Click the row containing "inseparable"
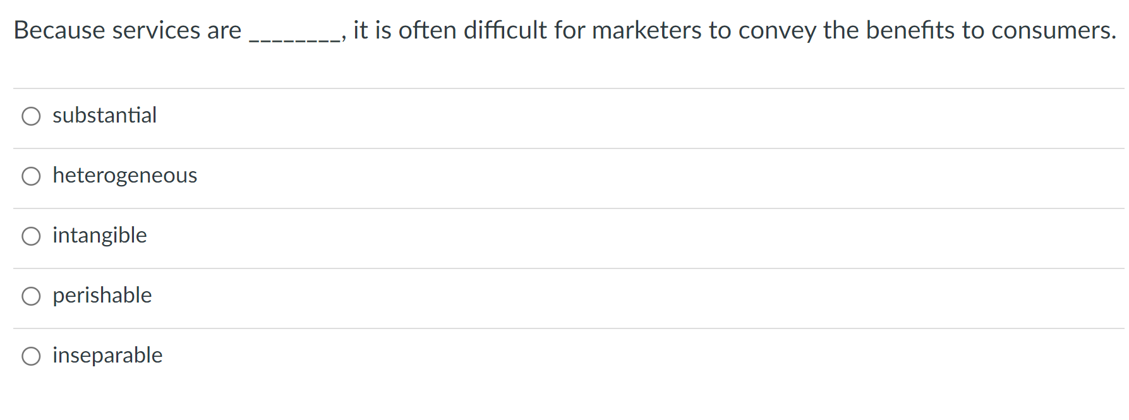Image resolution: width=1129 pixels, height=420 pixels. (379, 356)
